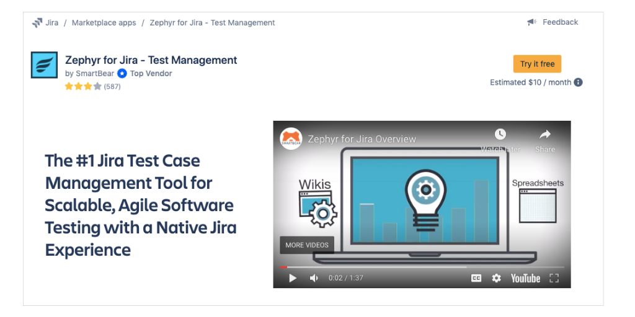Mute the video volume
Screen dimensions: 635x317
pyautogui.click(x=314, y=278)
